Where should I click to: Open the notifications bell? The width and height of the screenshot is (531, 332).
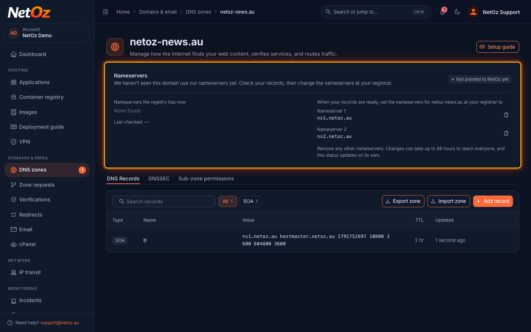(442, 12)
